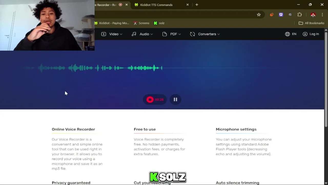Click the page vertical scrollbar
This screenshot has width=328, height=185.
coord(326,80)
